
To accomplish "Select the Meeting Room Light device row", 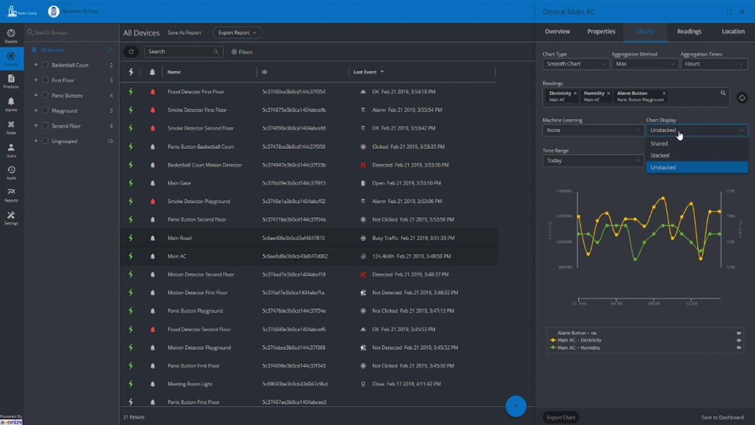I will [x=308, y=384].
